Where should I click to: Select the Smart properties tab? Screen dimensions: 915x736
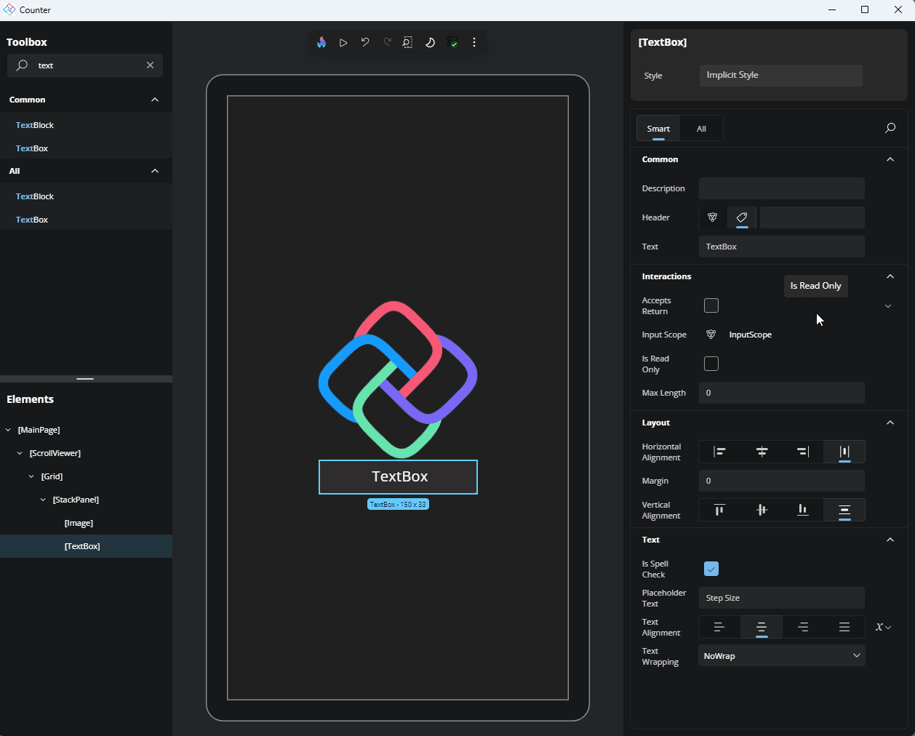658,129
